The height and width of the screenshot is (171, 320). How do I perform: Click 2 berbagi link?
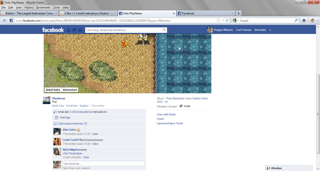(x=65, y=118)
